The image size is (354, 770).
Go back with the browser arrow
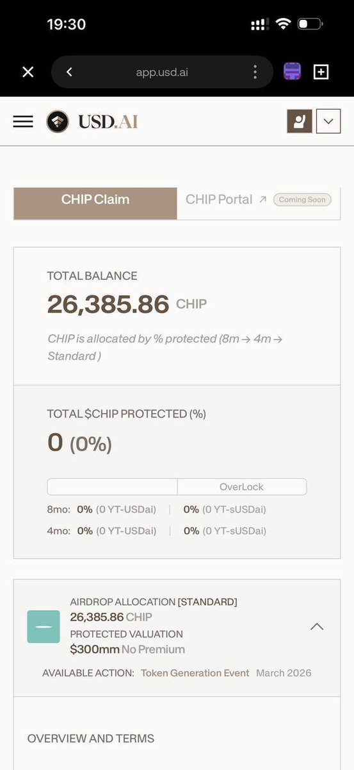pyautogui.click(x=69, y=72)
